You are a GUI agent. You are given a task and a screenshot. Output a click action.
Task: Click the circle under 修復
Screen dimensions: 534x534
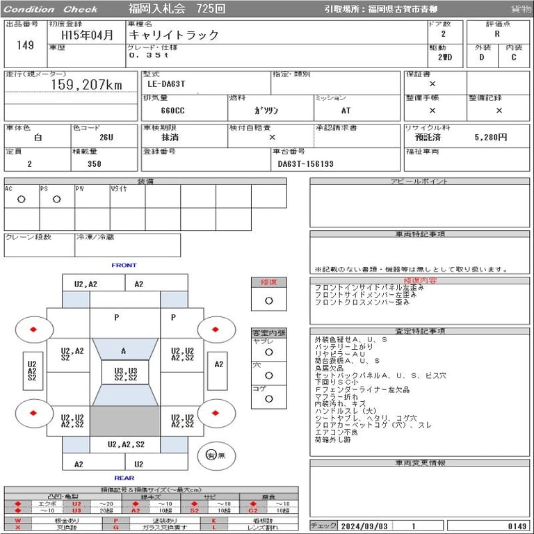pos(268,300)
